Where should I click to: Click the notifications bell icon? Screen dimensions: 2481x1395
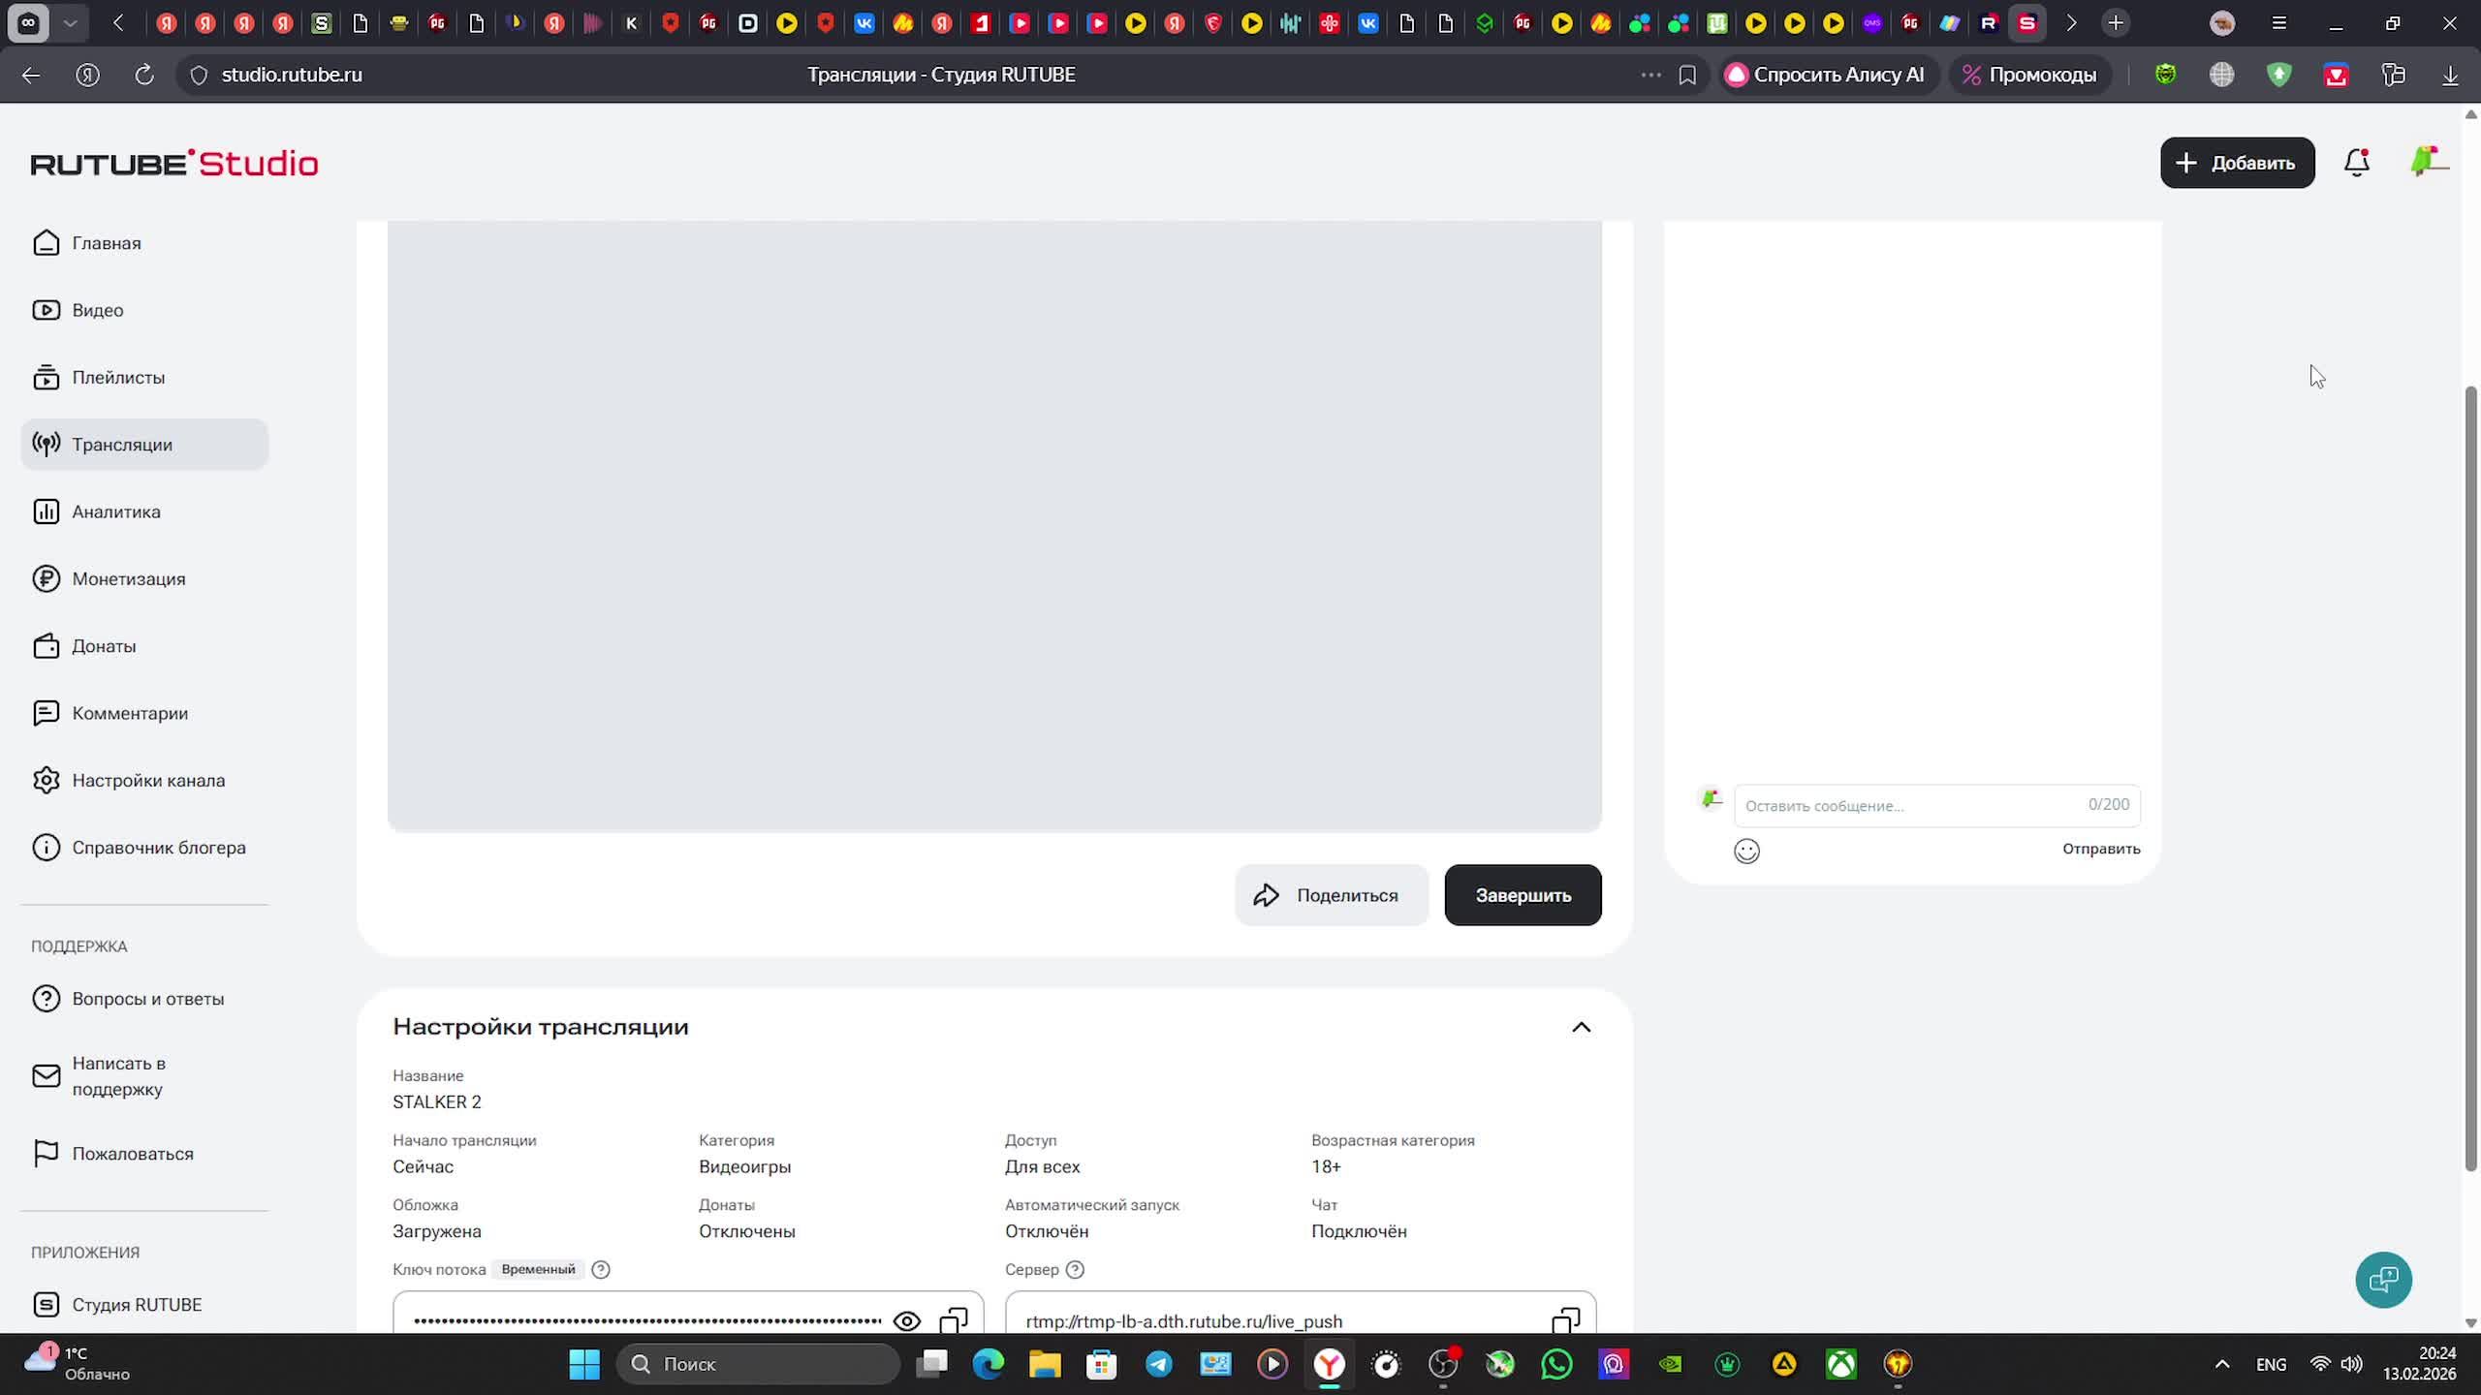(2356, 163)
